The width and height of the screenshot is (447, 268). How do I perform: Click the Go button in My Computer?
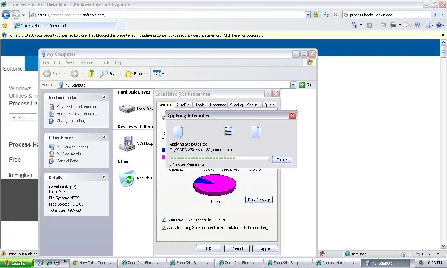(x=305, y=85)
